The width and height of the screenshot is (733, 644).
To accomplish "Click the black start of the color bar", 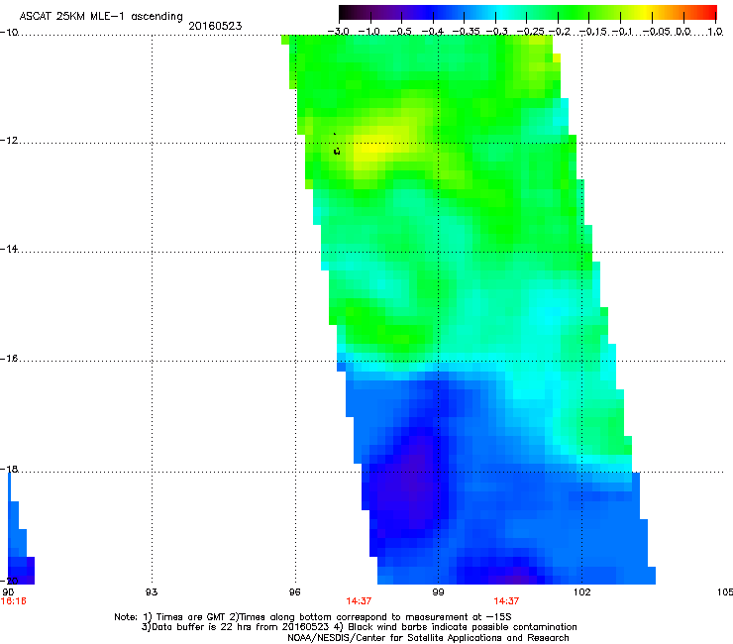I will click(346, 13).
